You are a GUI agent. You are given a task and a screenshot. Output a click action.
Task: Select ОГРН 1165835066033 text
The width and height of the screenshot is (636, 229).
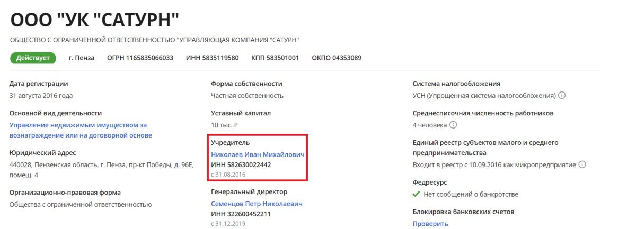click(140, 58)
